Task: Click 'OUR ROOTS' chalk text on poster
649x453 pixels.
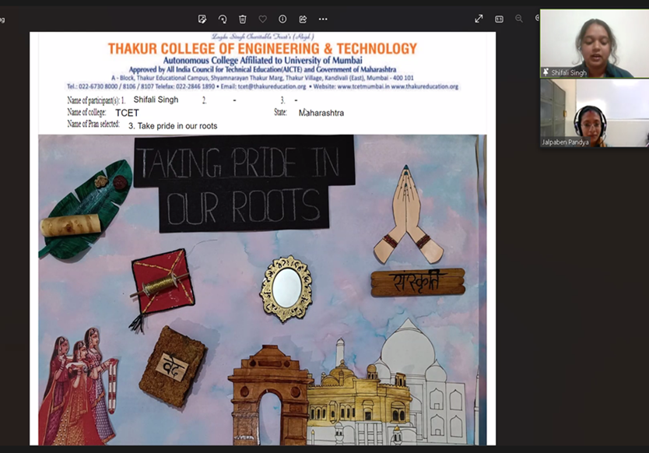Action: [244, 206]
